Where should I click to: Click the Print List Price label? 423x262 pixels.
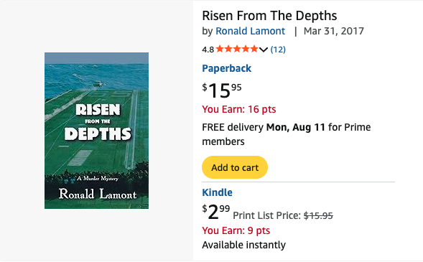tap(267, 215)
